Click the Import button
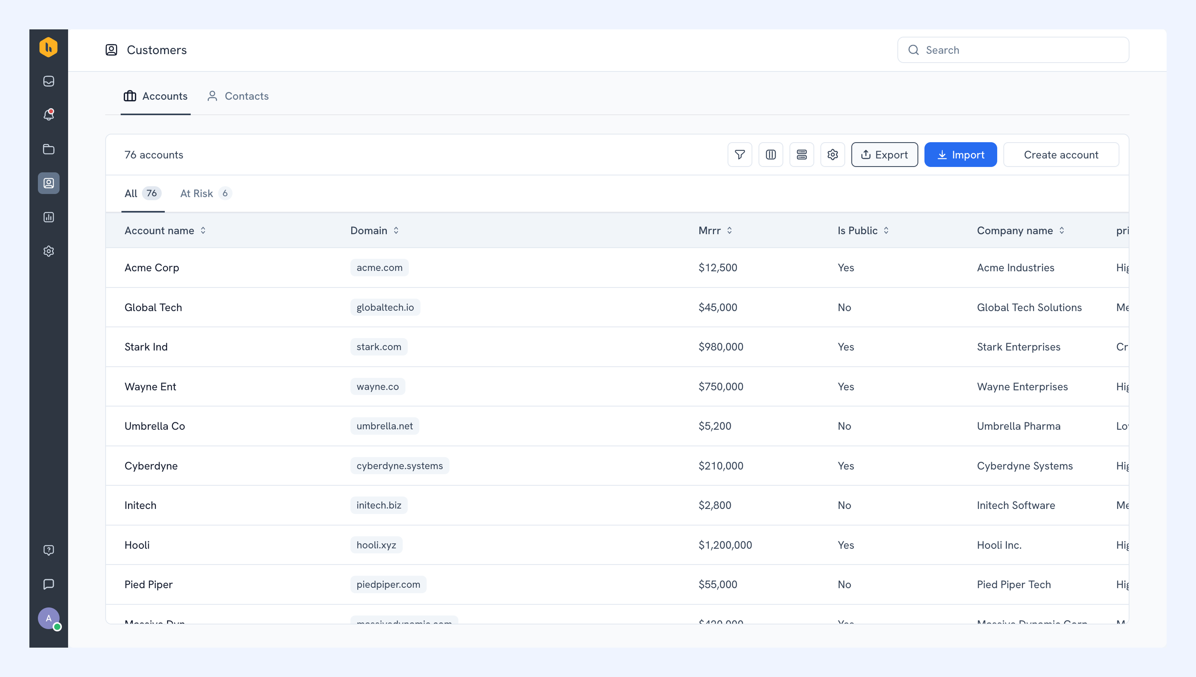This screenshot has height=677, width=1196. coord(960,154)
